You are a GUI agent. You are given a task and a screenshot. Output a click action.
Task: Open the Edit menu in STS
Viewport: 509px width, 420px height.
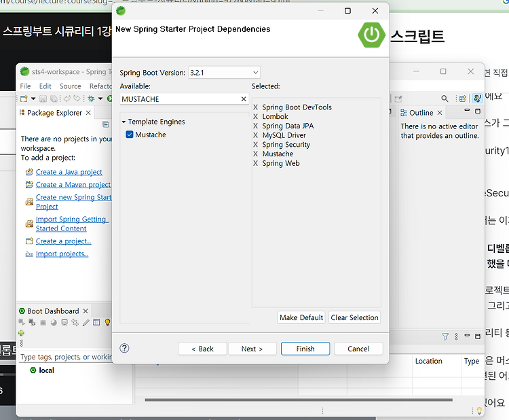click(x=45, y=86)
